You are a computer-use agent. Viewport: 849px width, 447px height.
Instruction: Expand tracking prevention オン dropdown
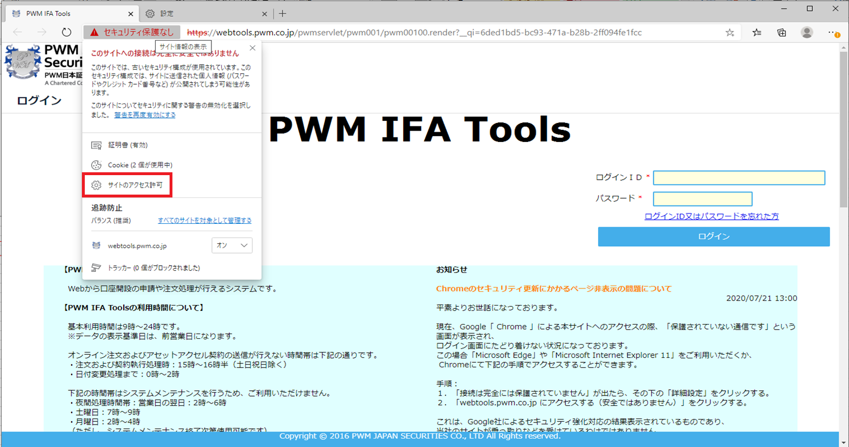coord(232,246)
